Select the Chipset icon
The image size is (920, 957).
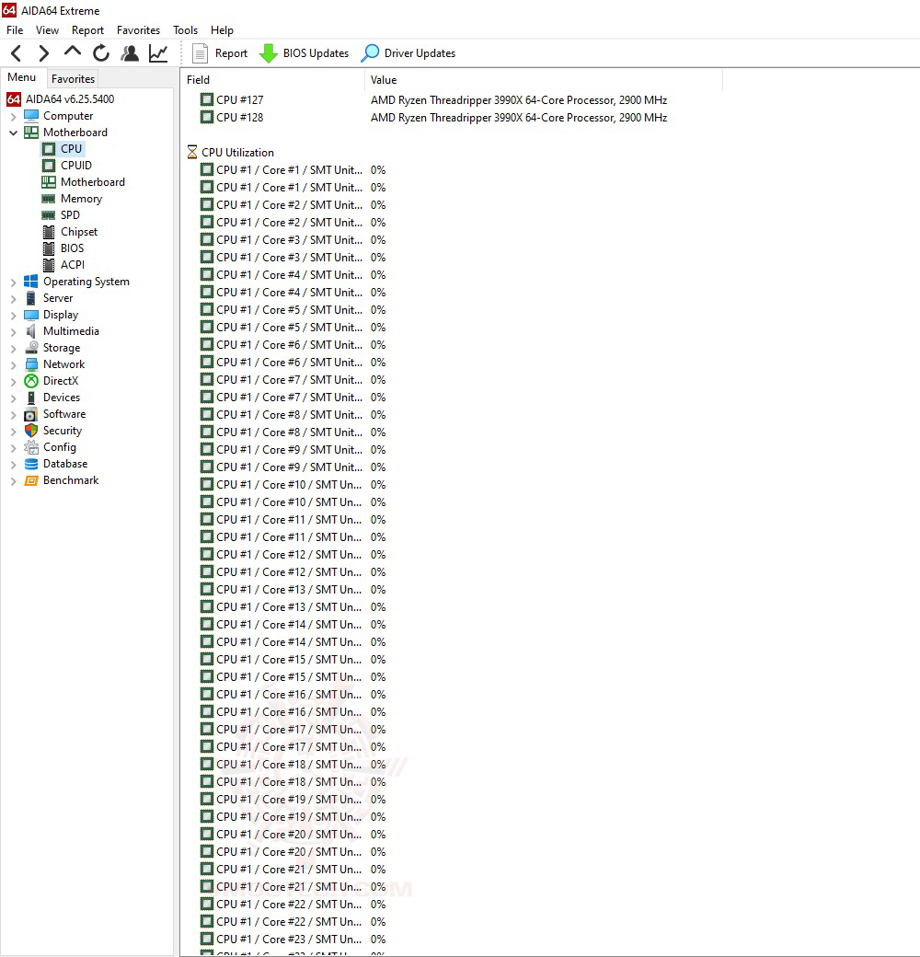coord(49,232)
